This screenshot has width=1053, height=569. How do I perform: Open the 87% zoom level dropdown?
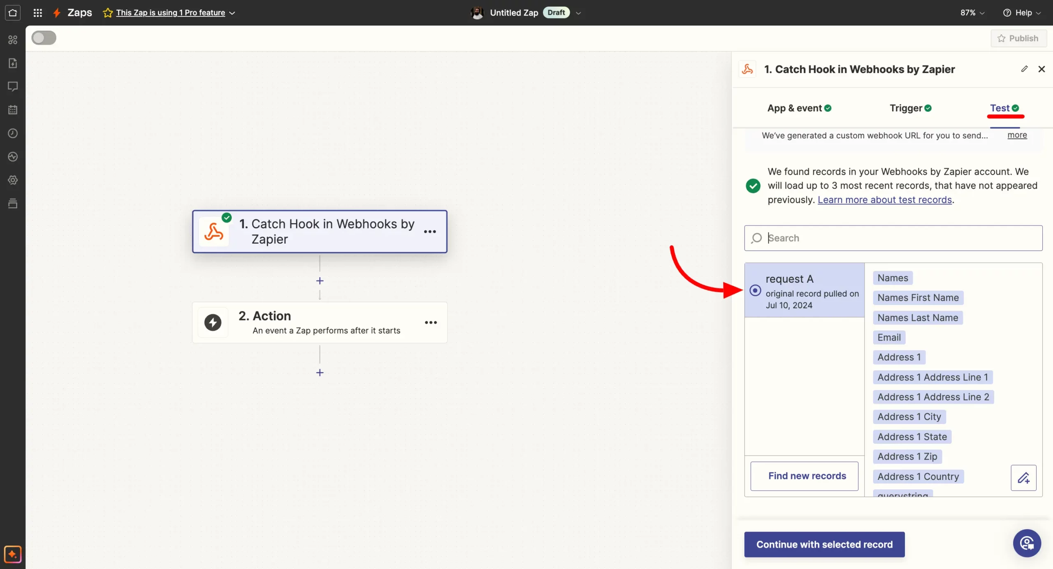tap(972, 13)
